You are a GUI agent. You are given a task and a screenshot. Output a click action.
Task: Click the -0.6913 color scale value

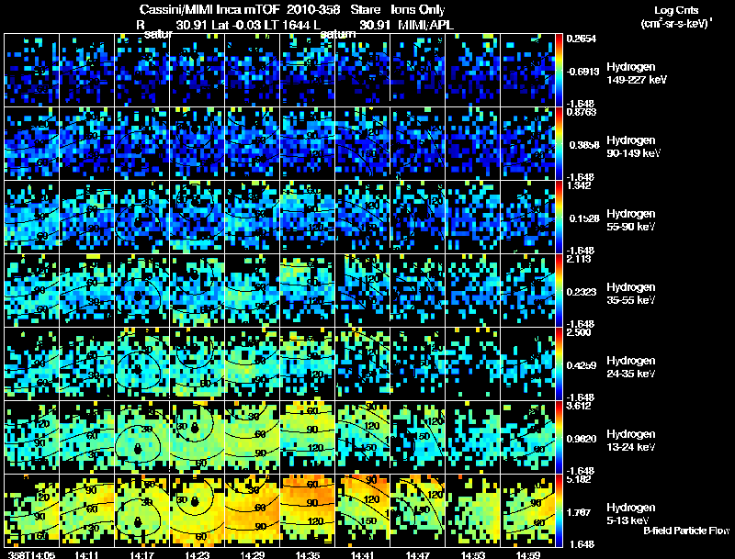tap(582, 72)
